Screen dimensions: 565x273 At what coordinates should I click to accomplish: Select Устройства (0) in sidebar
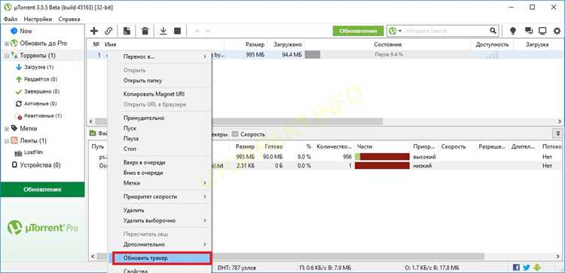[40, 165]
